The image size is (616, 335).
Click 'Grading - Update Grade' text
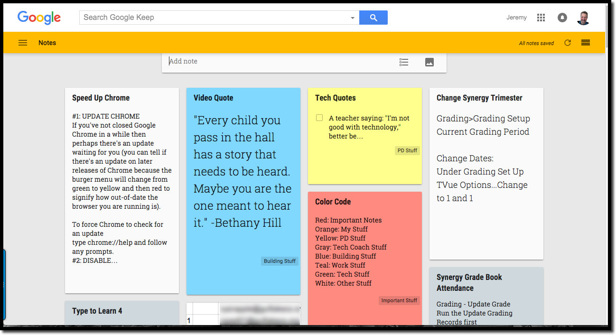tap(474, 304)
